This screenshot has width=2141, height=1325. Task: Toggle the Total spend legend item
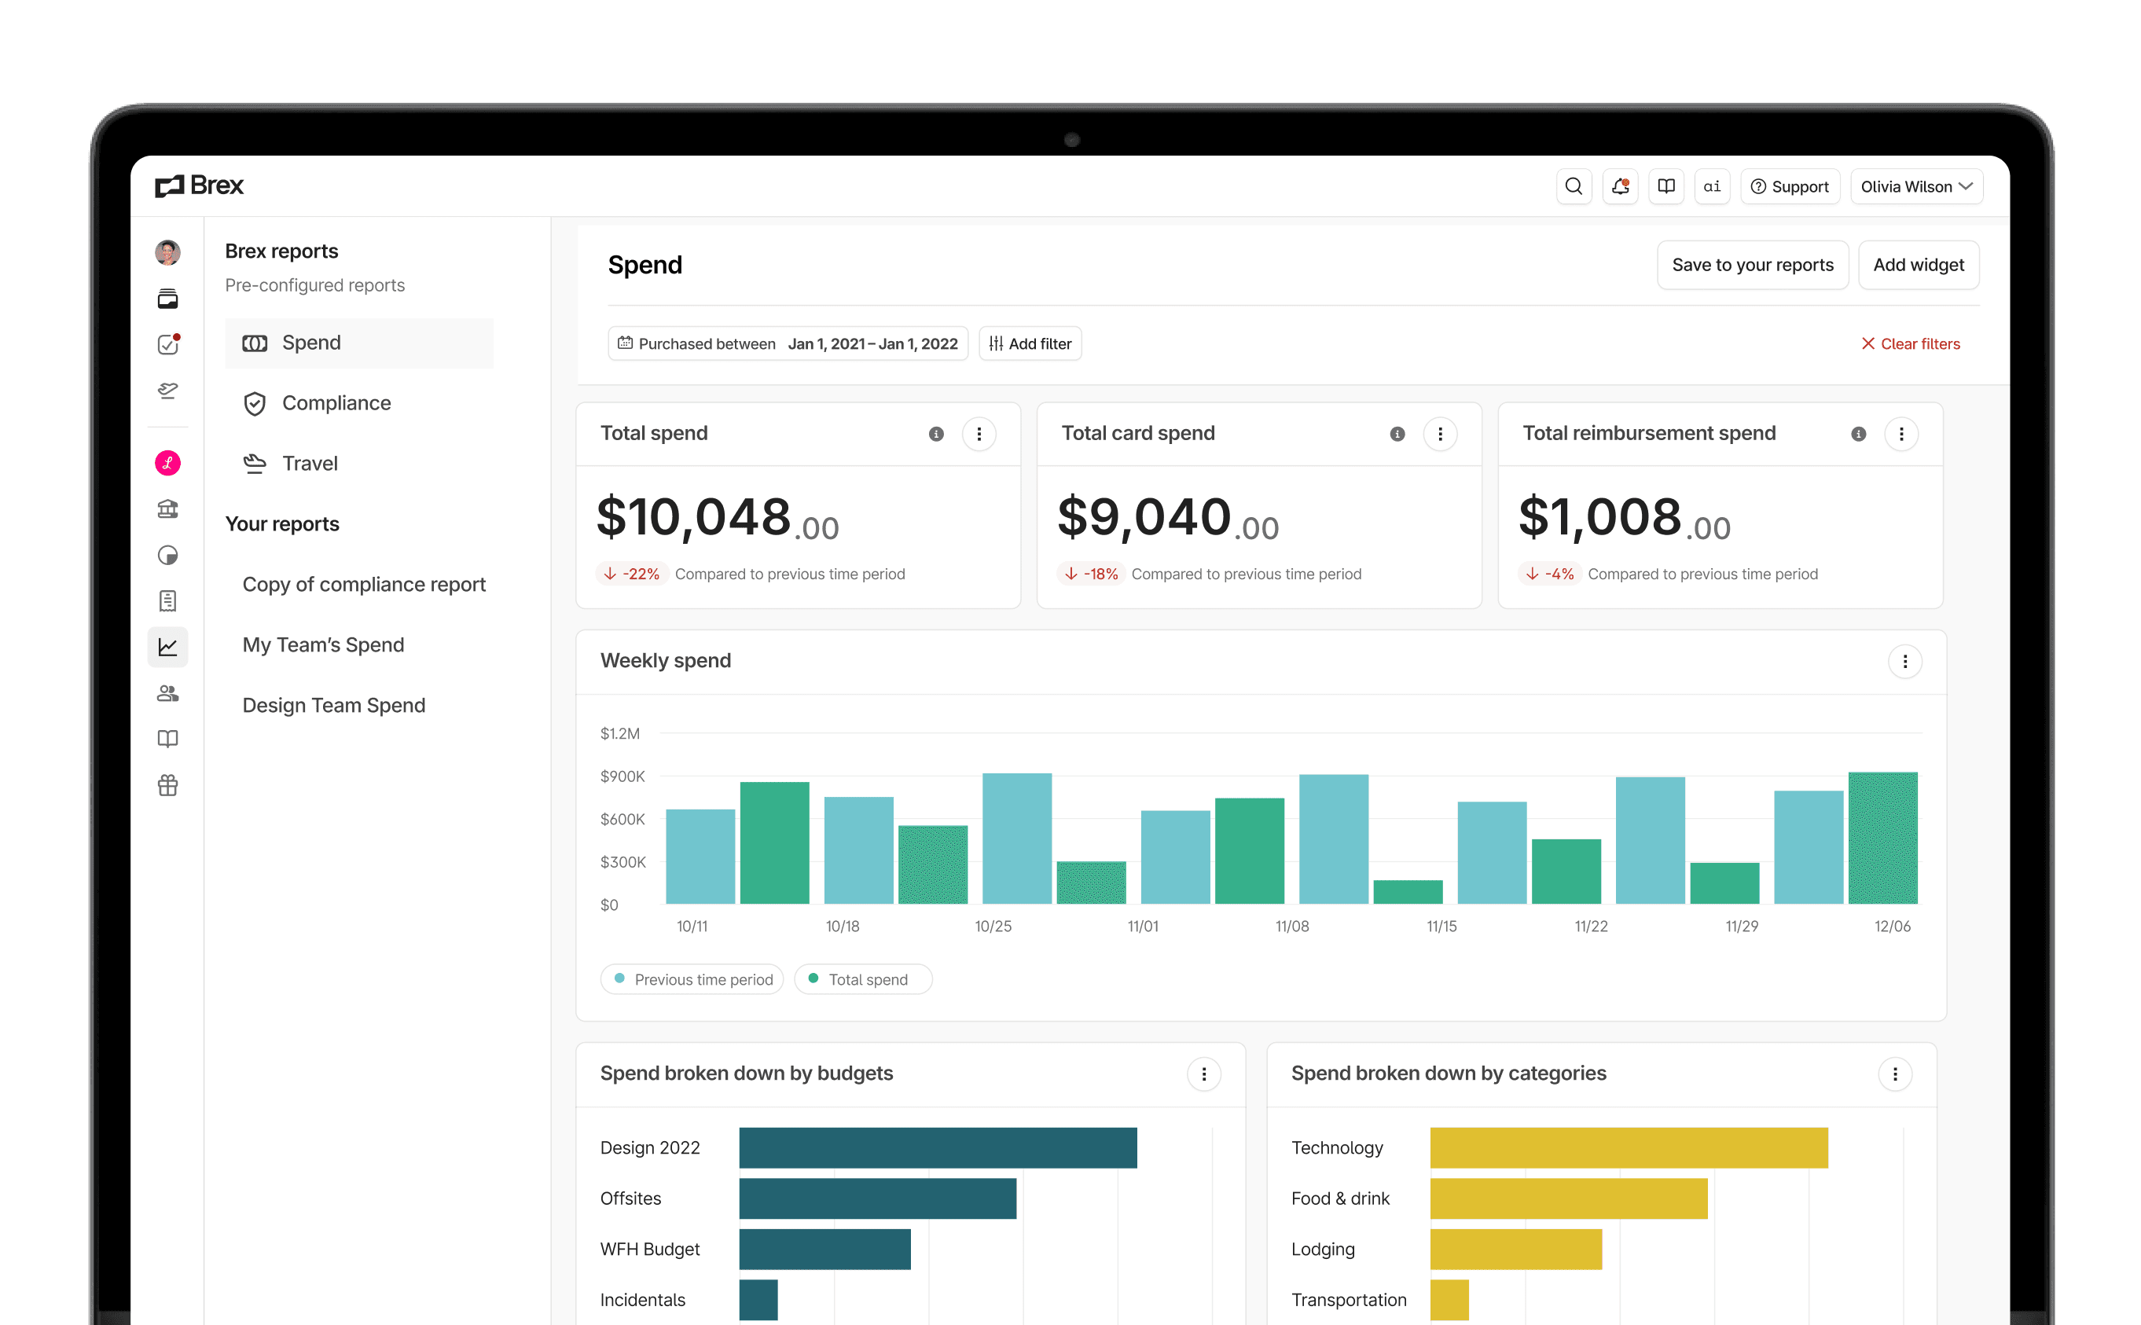862,979
